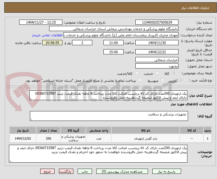Click the تاریخ نیاز column header
This screenshot has width=217, height=179.
click(x=23, y=130)
